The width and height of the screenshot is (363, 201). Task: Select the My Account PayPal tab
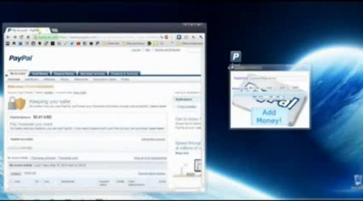[x=17, y=73]
